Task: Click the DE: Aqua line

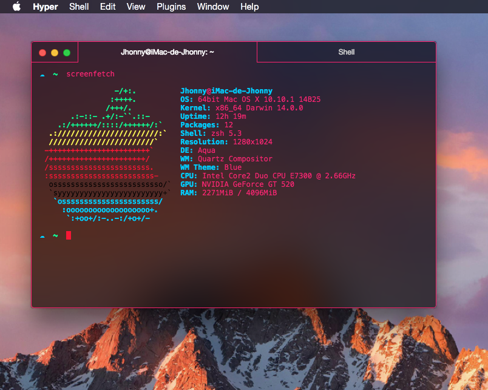Action: click(x=198, y=150)
